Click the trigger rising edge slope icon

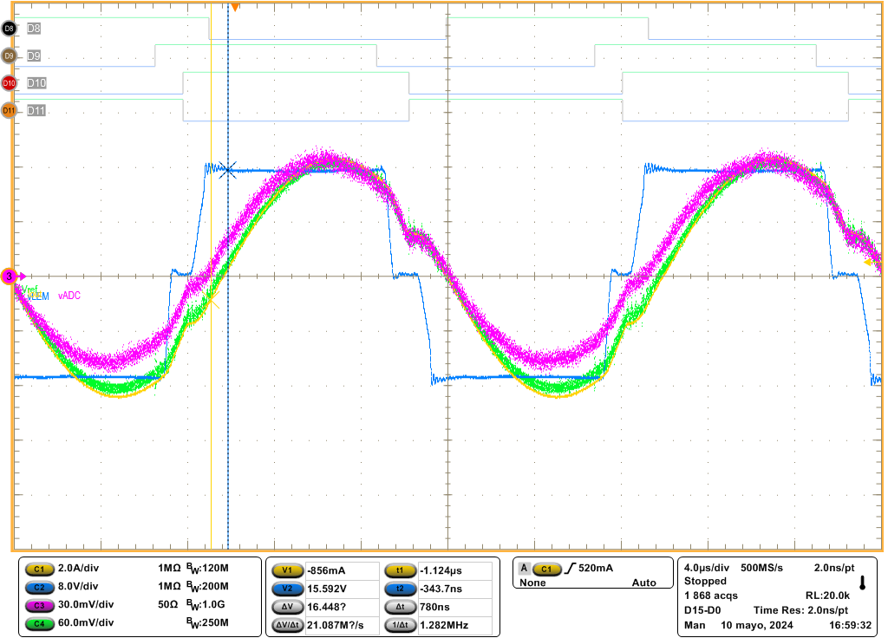(570, 569)
